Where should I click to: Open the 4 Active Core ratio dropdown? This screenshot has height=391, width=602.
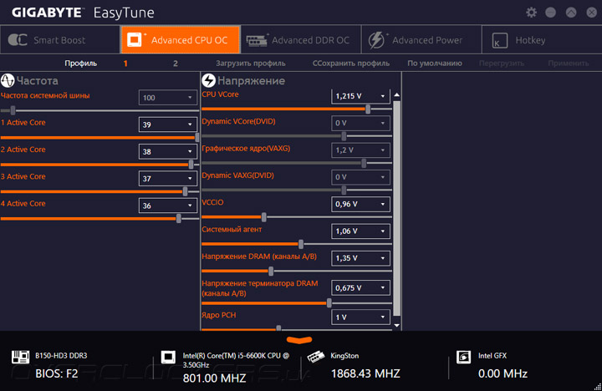(x=167, y=206)
